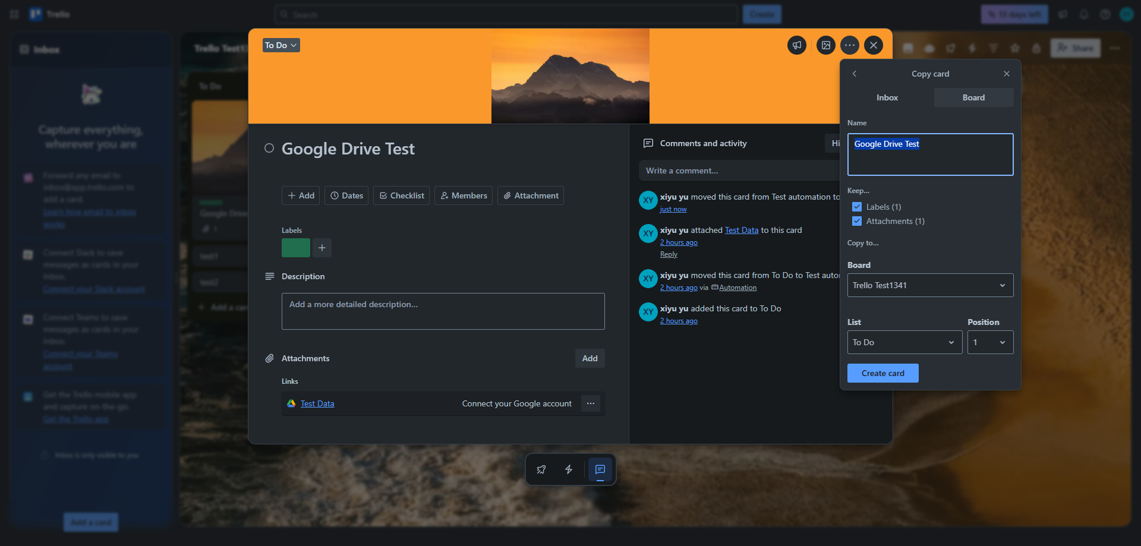The height and width of the screenshot is (546, 1141).
Task: Click the star board icon behind dialog
Action: (1015, 48)
